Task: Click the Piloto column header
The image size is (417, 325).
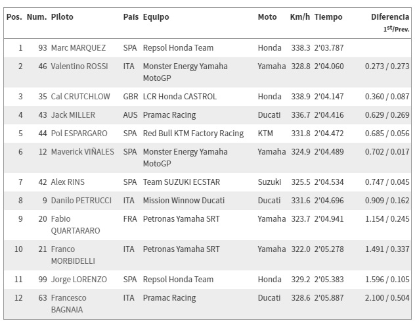Action: (62, 17)
